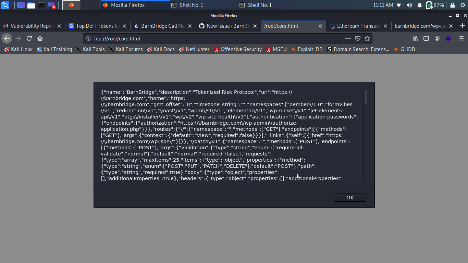Select the Top DeFi Tokens tab
The height and width of the screenshot is (263, 468).
pos(97,26)
